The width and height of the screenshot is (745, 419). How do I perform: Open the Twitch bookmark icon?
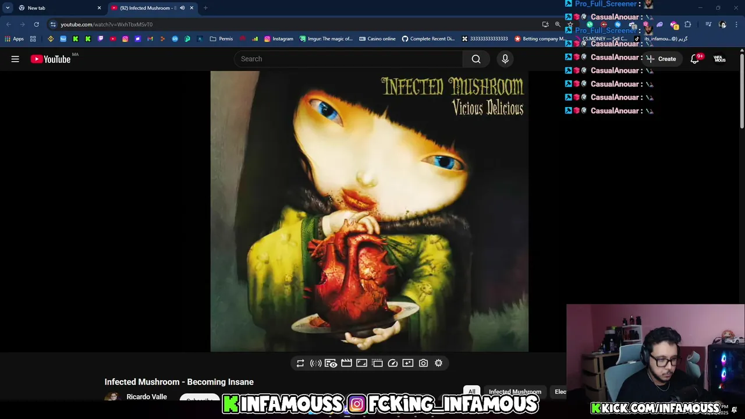[x=101, y=39]
